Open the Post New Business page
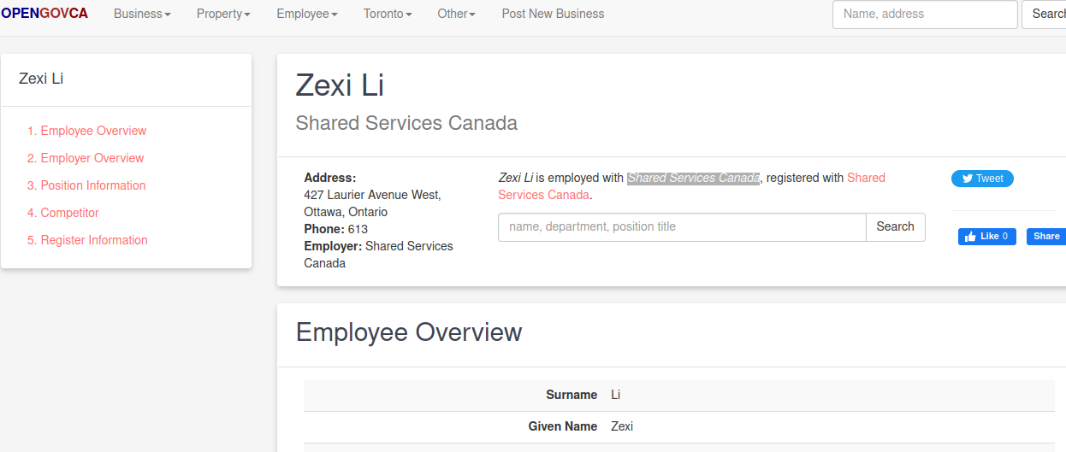The width and height of the screenshot is (1066, 452). coord(553,14)
